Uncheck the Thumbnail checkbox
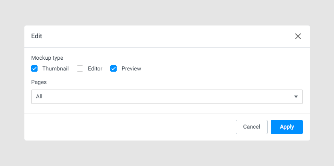The image size is (334, 166). 34,68
